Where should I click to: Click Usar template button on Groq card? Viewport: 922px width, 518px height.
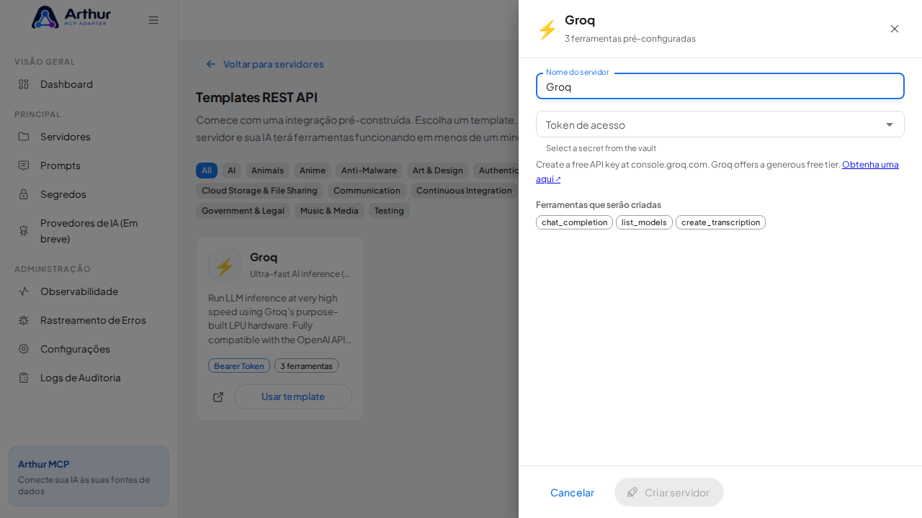[x=293, y=396]
